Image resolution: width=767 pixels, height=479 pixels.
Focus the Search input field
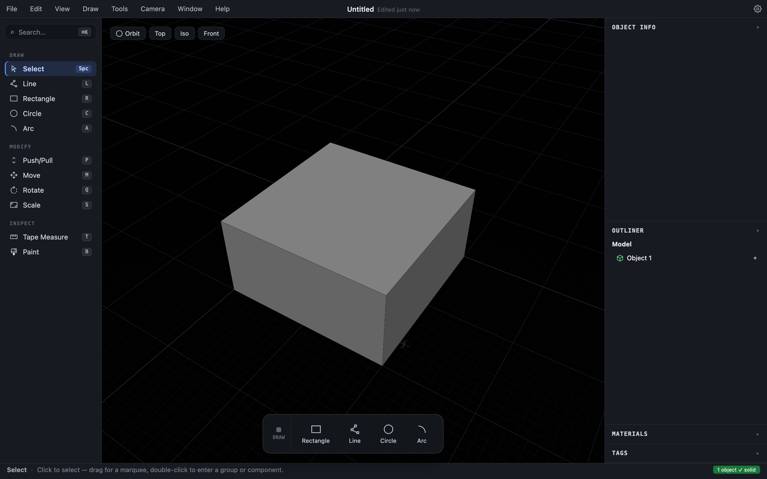coord(51,32)
